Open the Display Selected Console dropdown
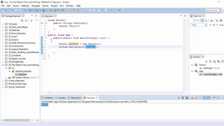The image size is (224, 126). tap(221, 98)
